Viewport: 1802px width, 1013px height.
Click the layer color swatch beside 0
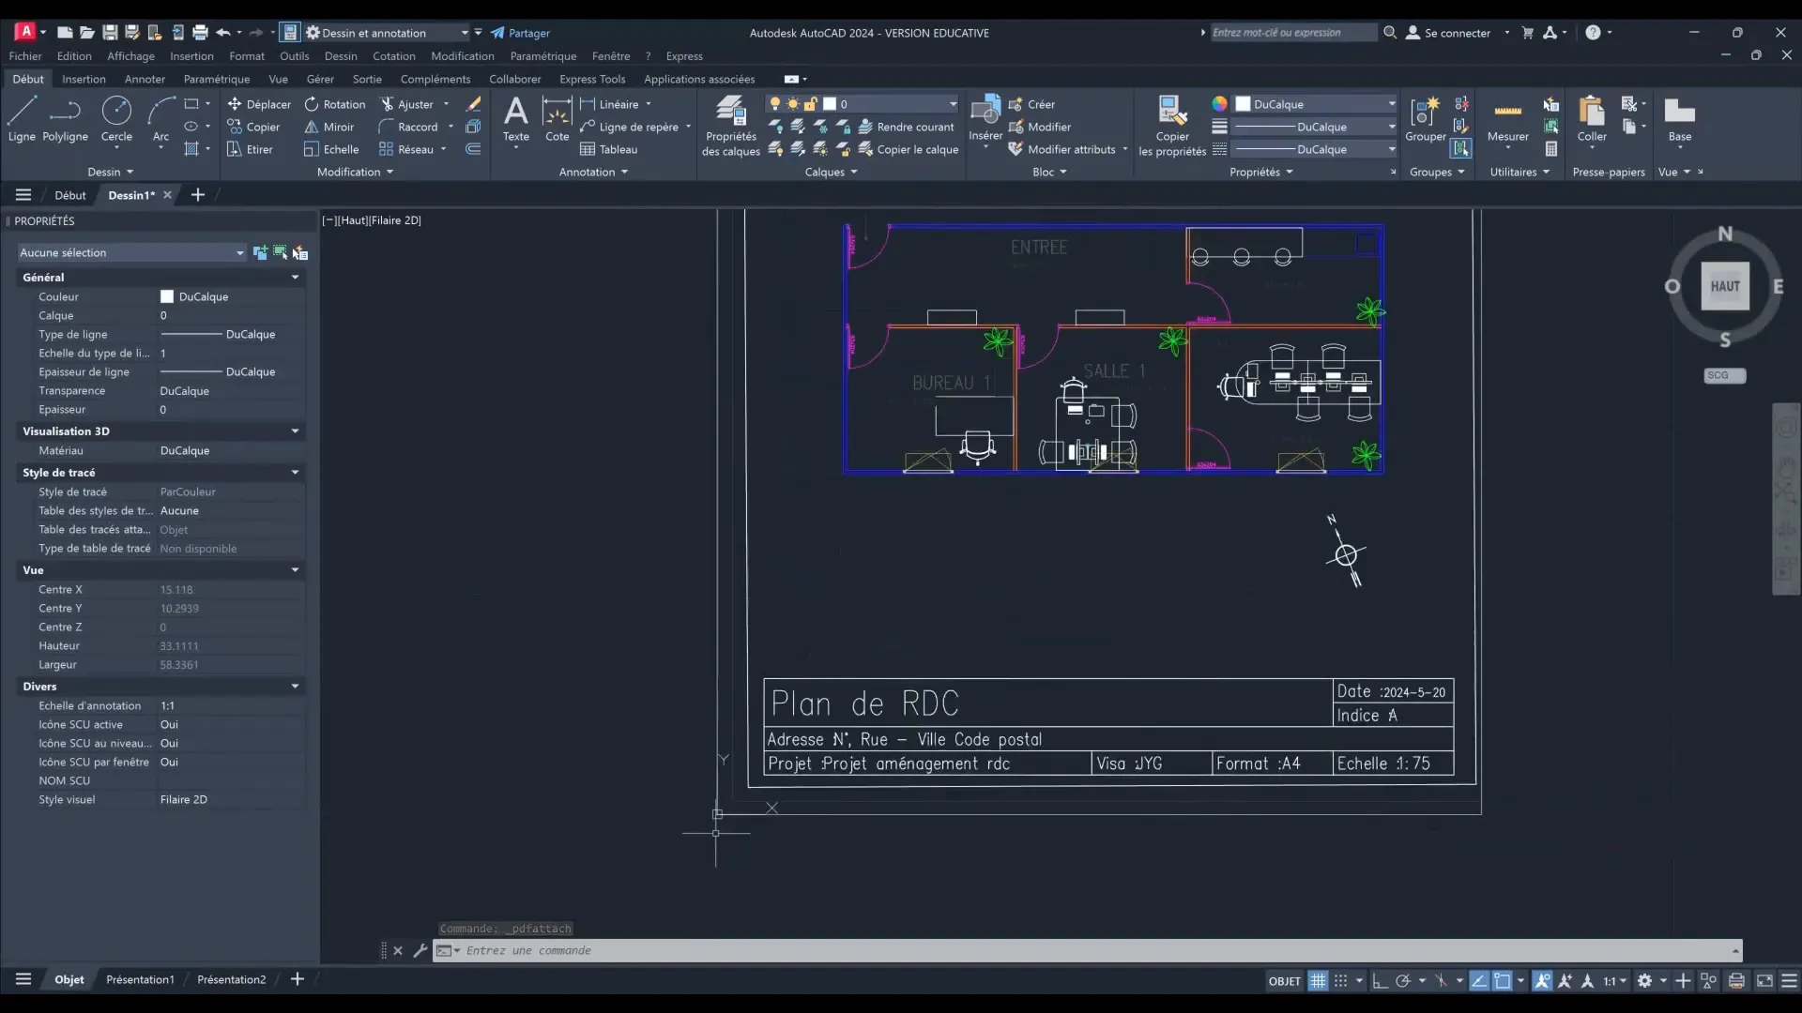tap(830, 104)
